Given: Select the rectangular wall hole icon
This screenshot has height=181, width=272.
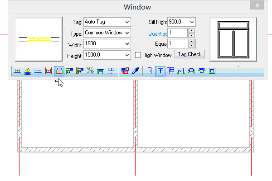Looking at the screenshot, I should click(212, 71).
